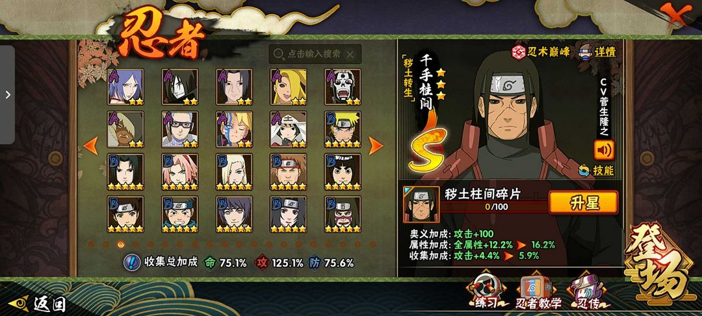Open the 练习 practice icon
Screen dimensions: 702x316
coord(484,293)
